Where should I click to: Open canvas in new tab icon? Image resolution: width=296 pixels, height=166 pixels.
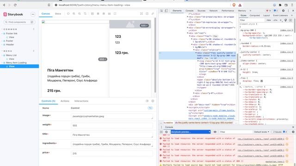[147, 13]
